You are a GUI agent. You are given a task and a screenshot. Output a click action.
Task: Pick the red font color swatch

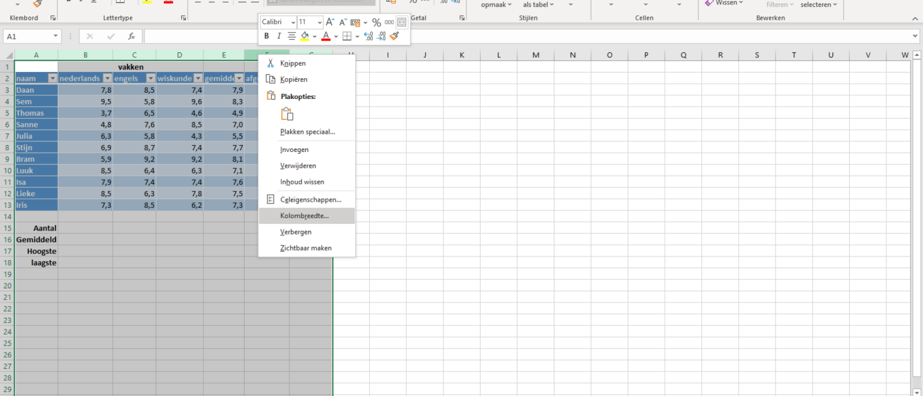(x=325, y=39)
